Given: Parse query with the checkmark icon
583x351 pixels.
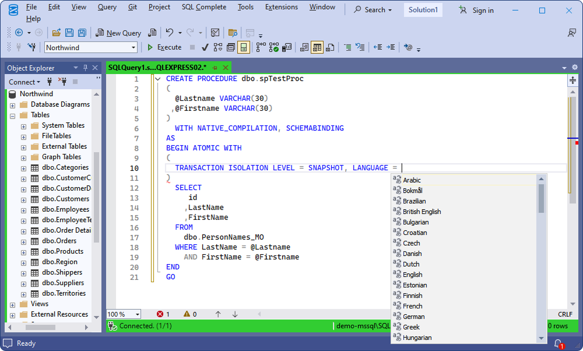Looking at the screenshot, I should [205, 47].
